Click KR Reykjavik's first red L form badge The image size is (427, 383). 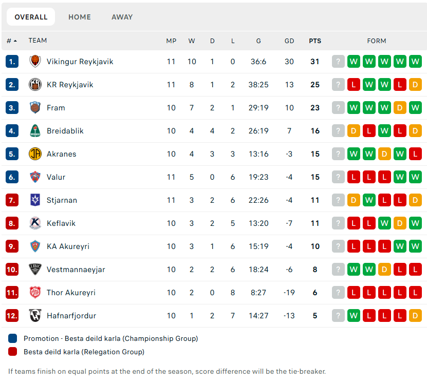click(354, 85)
